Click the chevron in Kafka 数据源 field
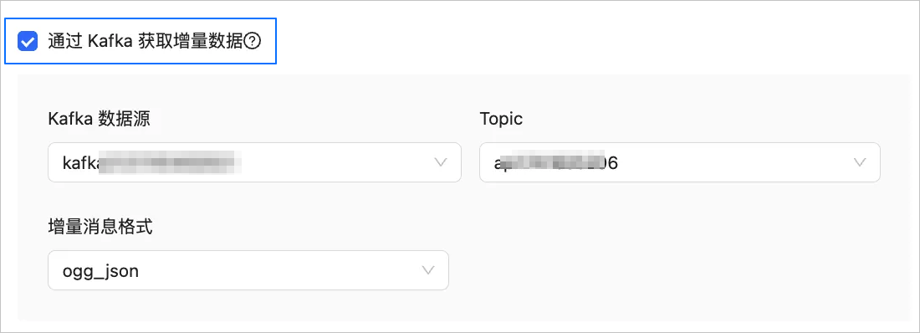Image resolution: width=920 pixels, height=333 pixels. click(x=440, y=162)
